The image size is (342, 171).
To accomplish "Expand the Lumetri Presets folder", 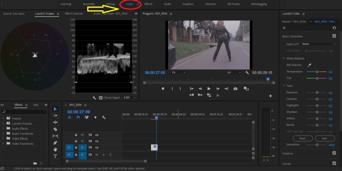I will coord(3,123).
